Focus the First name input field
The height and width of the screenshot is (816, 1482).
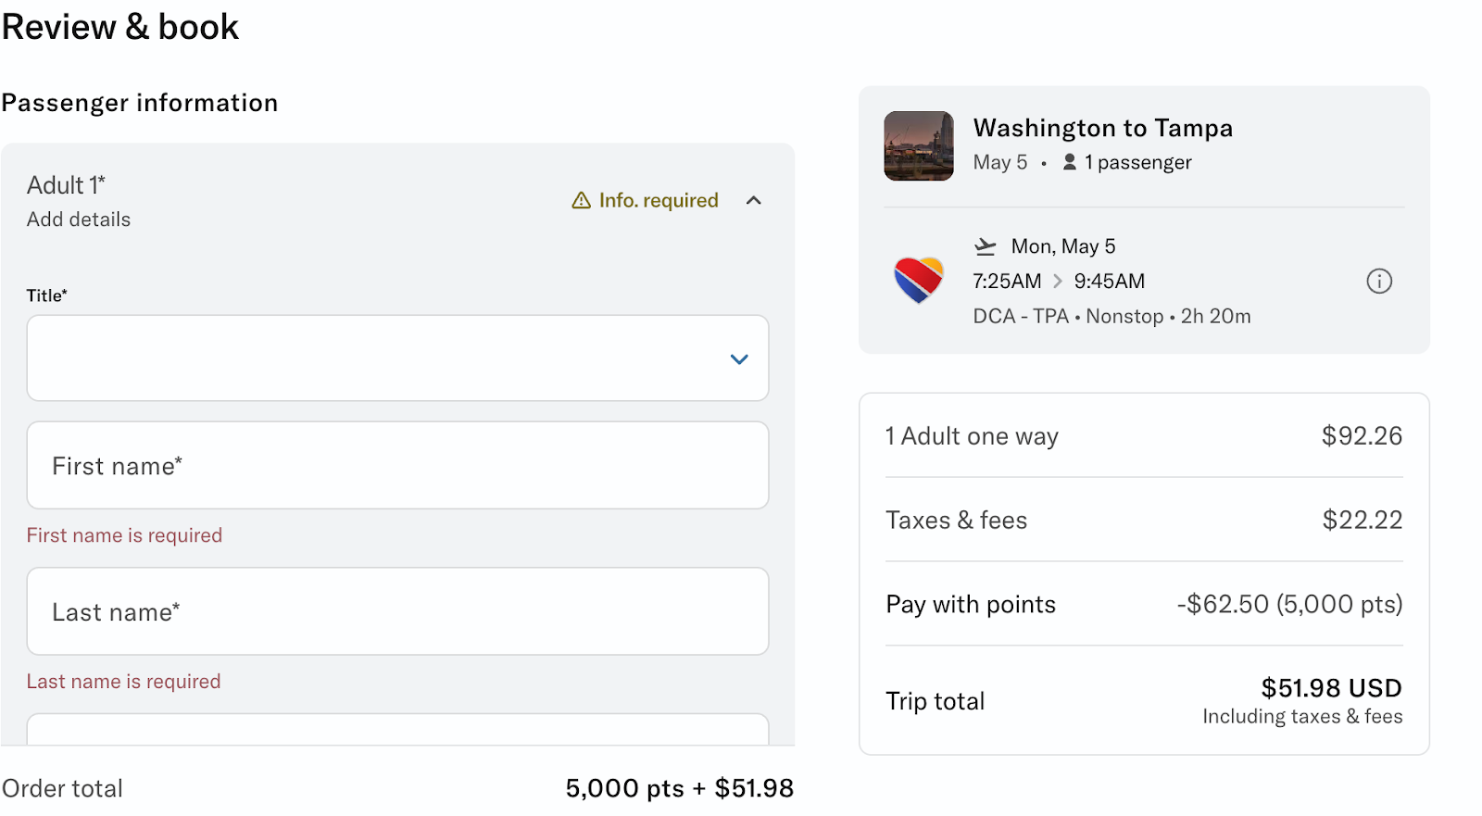coord(397,465)
